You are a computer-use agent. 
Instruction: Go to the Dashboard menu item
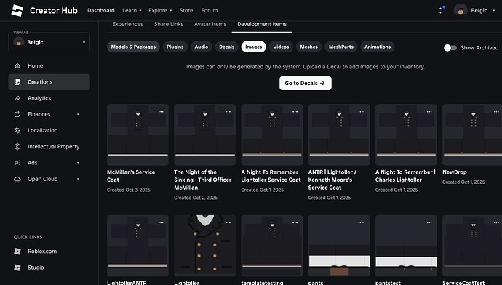[101, 11]
